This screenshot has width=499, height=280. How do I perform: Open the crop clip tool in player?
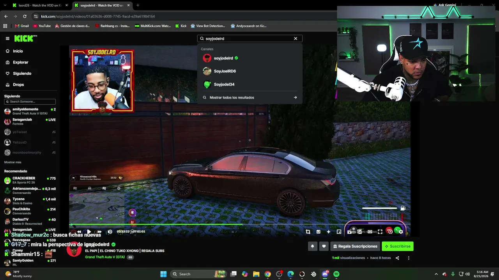point(308,232)
